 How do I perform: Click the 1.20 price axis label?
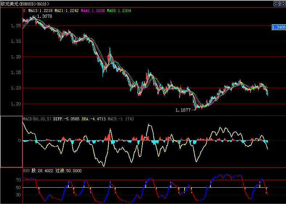tap(16, 104)
